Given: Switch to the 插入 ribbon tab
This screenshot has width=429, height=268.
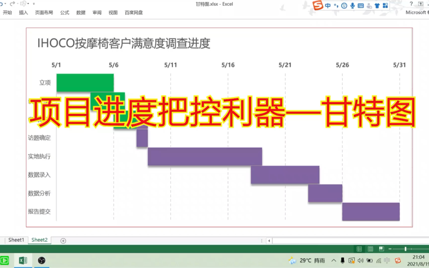Looking at the screenshot, I should 23,12.
